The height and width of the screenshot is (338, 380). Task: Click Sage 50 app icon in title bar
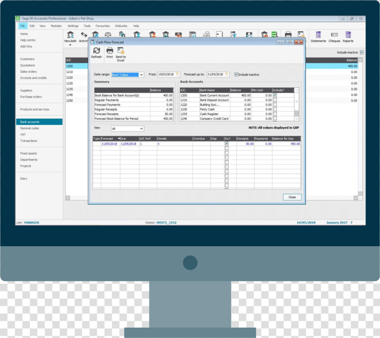coord(18,19)
